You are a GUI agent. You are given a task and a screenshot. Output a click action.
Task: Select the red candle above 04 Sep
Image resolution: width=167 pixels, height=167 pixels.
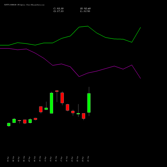[25, 122]
